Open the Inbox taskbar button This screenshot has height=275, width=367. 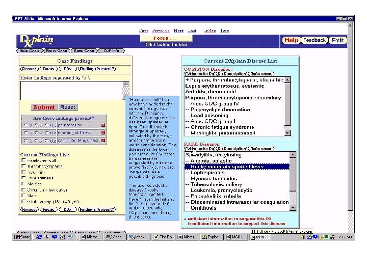click(x=140, y=237)
